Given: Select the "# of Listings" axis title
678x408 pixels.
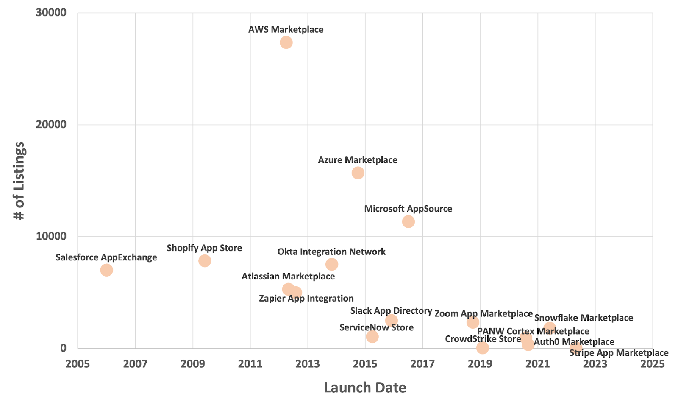Looking at the screenshot, I should click(x=19, y=181).
